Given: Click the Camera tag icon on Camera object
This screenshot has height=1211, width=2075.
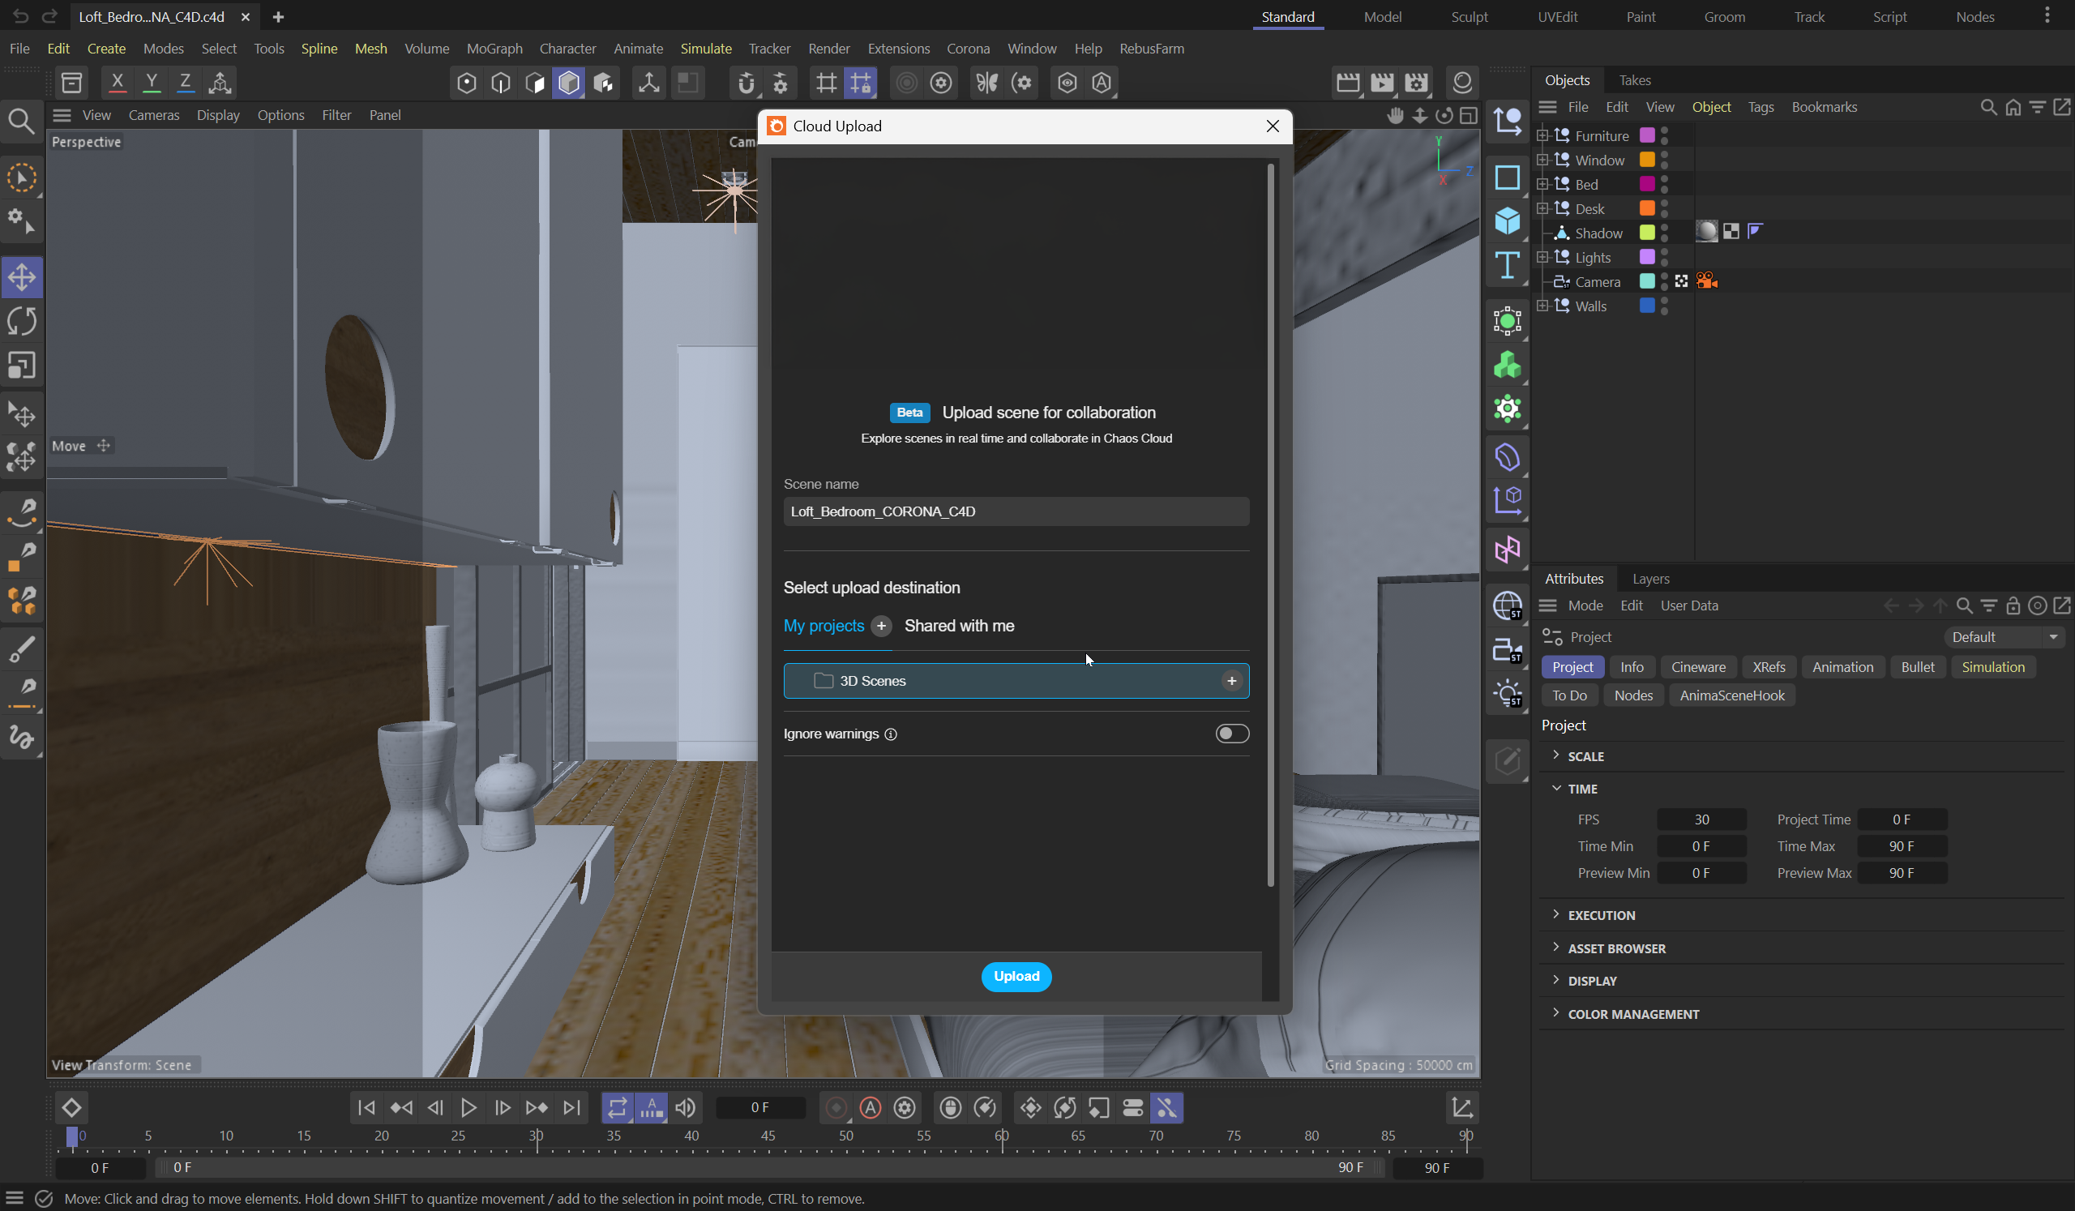Looking at the screenshot, I should point(1706,281).
